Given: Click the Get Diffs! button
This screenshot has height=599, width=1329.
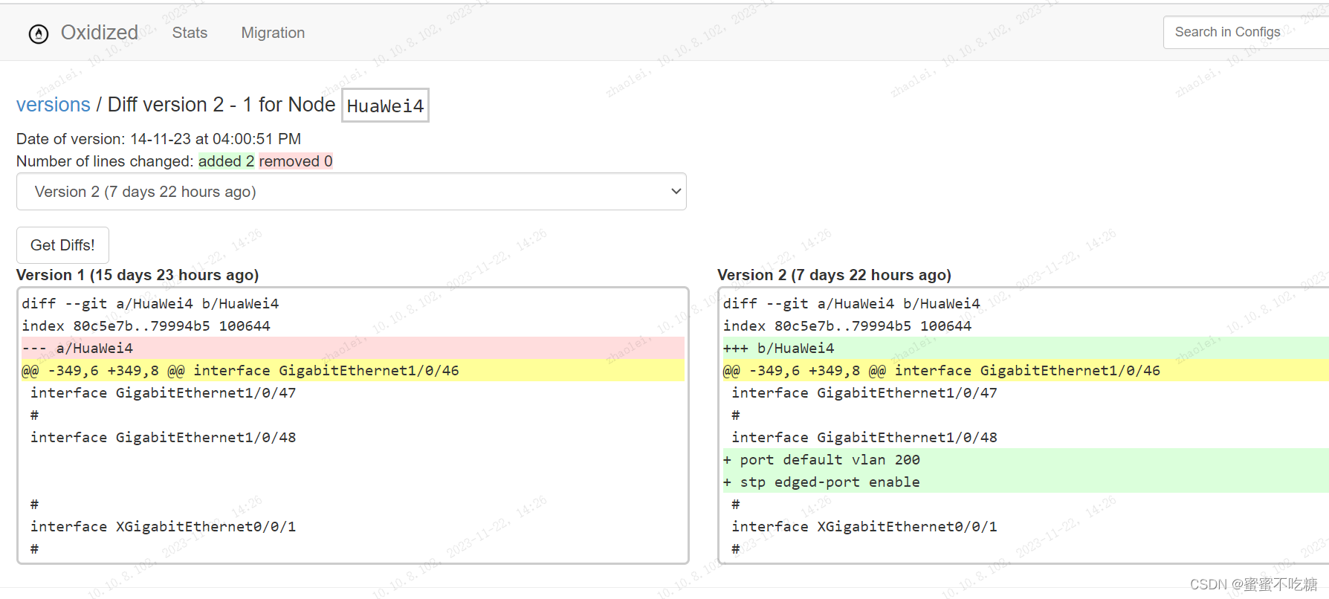Looking at the screenshot, I should 62,245.
